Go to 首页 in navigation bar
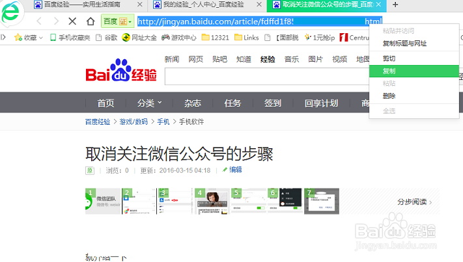 pyautogui.click(x=105, y=103)
